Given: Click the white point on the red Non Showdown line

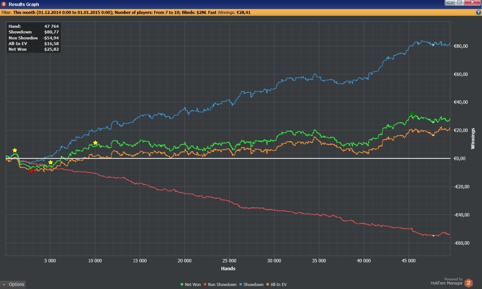Looking at the screenshot, I should pos(433,236).
